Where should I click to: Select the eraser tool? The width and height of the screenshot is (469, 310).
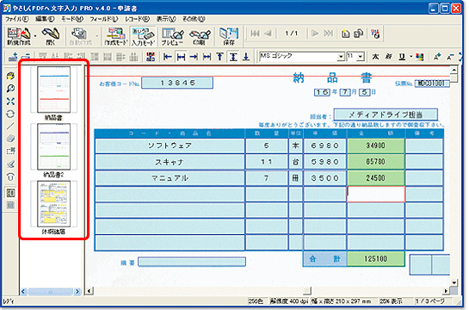point(10,138)
